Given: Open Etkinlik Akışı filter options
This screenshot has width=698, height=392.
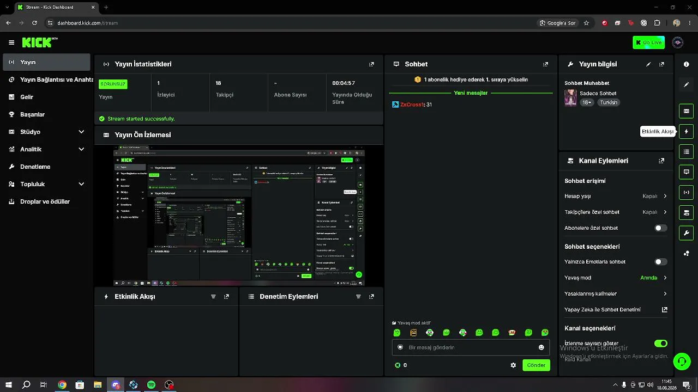Looking at the screenshot, I should click(213, 297).
